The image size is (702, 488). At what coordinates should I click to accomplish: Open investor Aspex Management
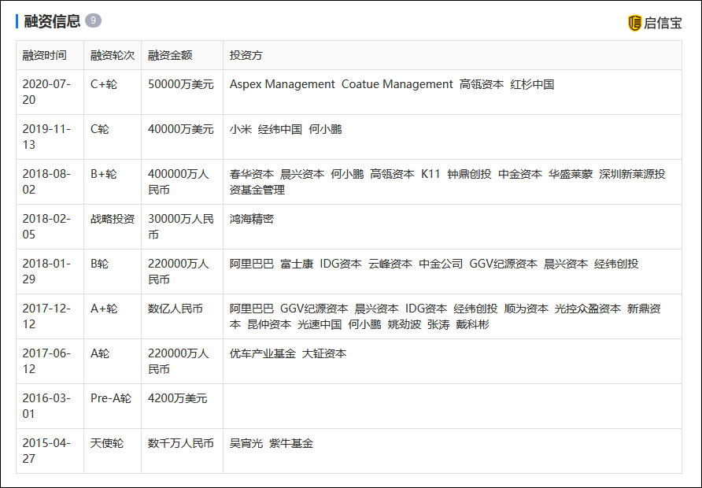[282, 84]
